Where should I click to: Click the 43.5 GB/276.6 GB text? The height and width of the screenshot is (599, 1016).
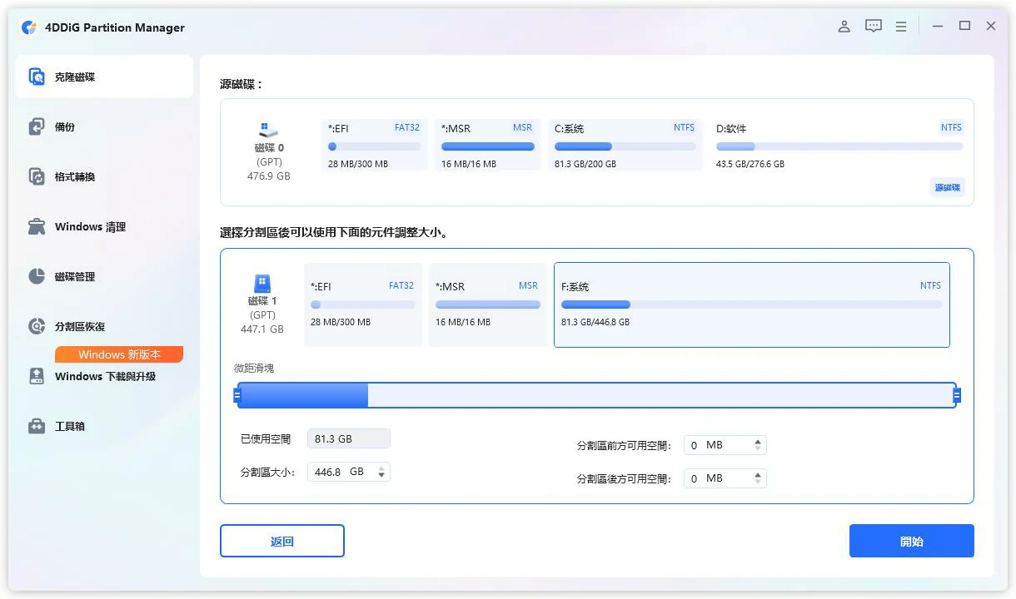click(750, 164)
